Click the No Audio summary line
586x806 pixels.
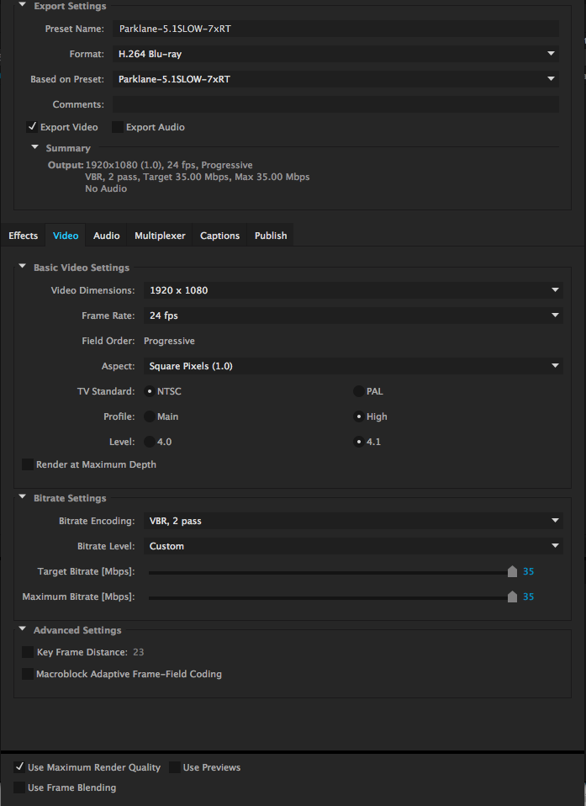click(x=106, y=188)
